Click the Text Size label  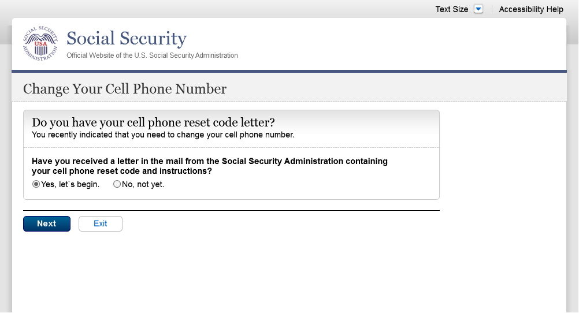451,9
